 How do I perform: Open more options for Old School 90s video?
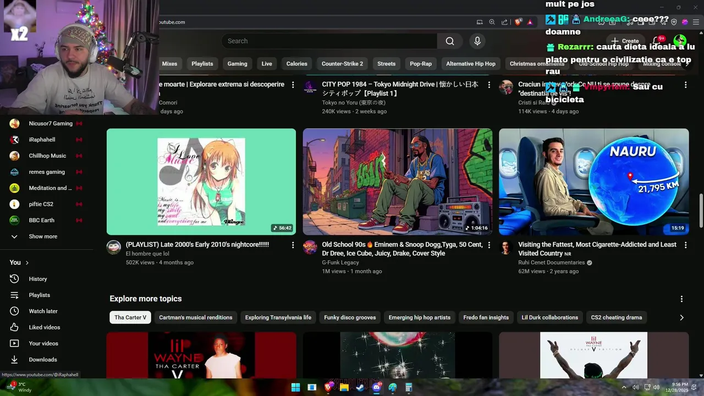[x=489, y=245]
